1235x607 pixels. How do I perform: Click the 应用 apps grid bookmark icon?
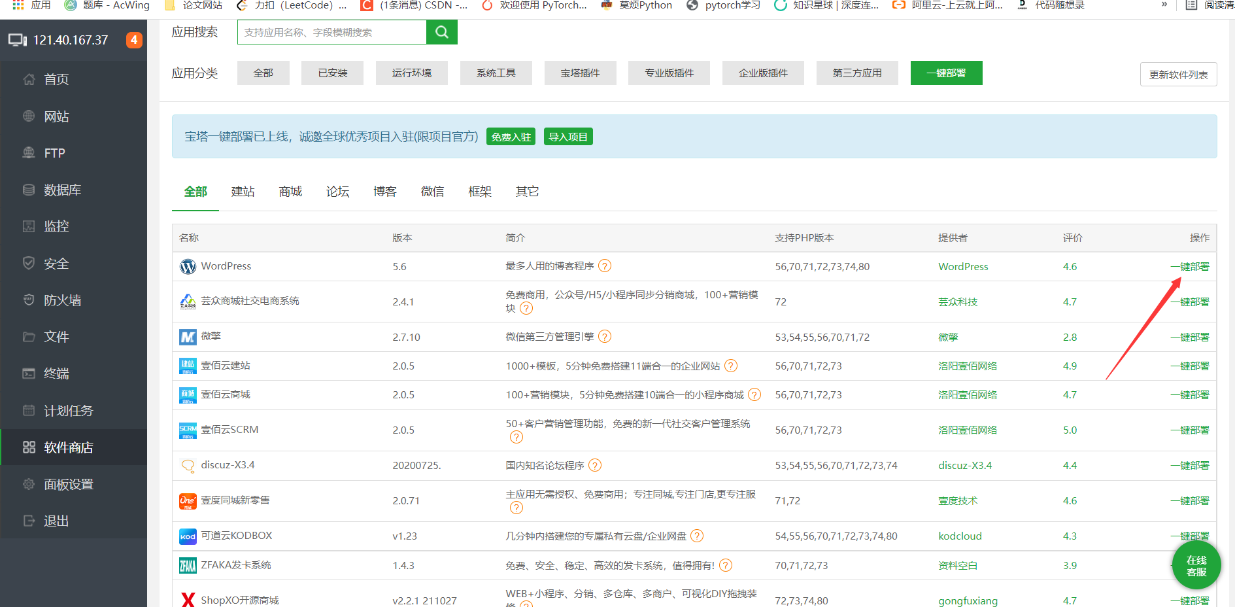(x=18, y=5)
